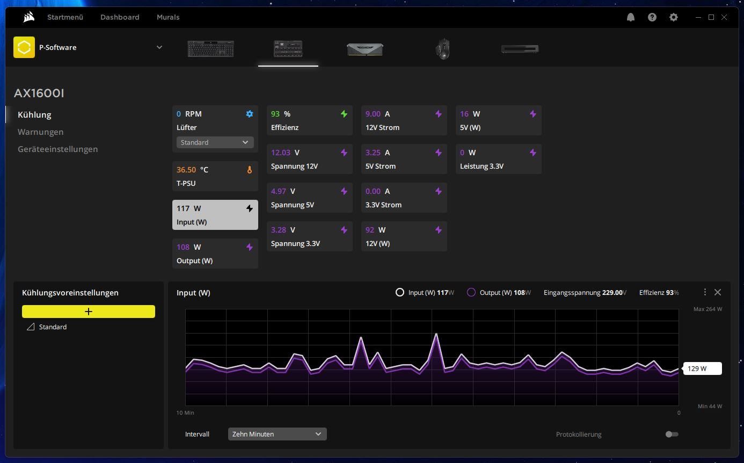Screen dimensions: 744x463
Task: Toggle the Output (W) graph series circle
Action: [x=471, y=293]
